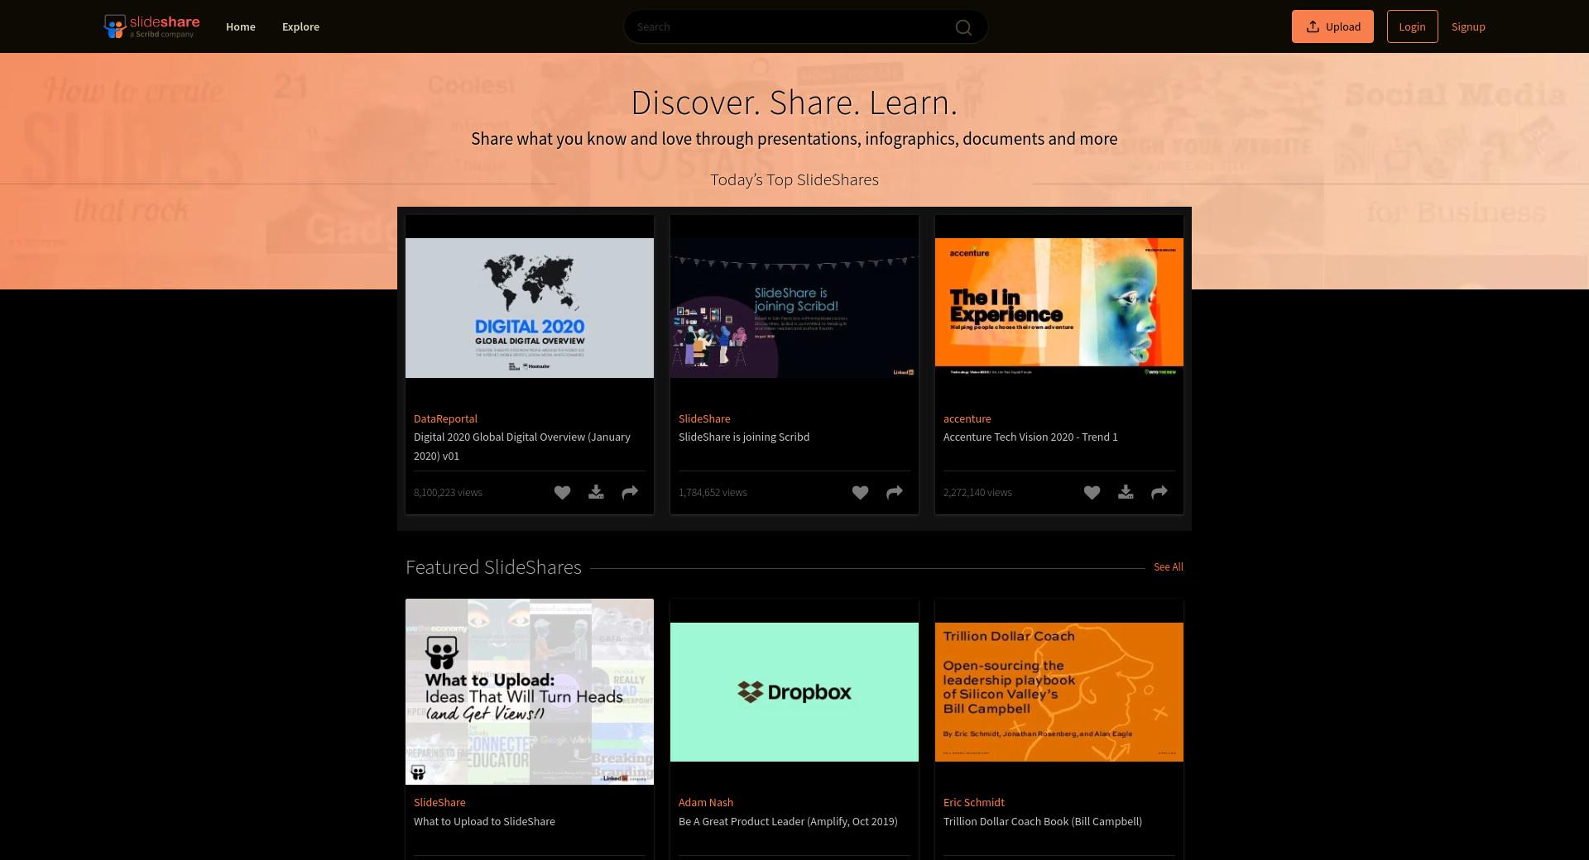This screenshot has width=1589, height=860.
Task: Open title Digital 2020 Global Digital Overview (January 2020) v01
Action: click(x=522, y=447)
